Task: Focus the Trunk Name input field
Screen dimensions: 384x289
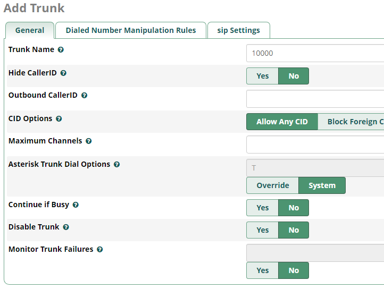Action: [315, 53]
